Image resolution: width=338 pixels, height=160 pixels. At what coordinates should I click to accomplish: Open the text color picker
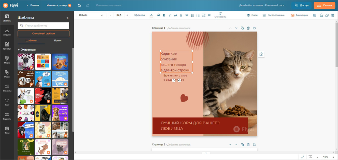coord(151,15)
